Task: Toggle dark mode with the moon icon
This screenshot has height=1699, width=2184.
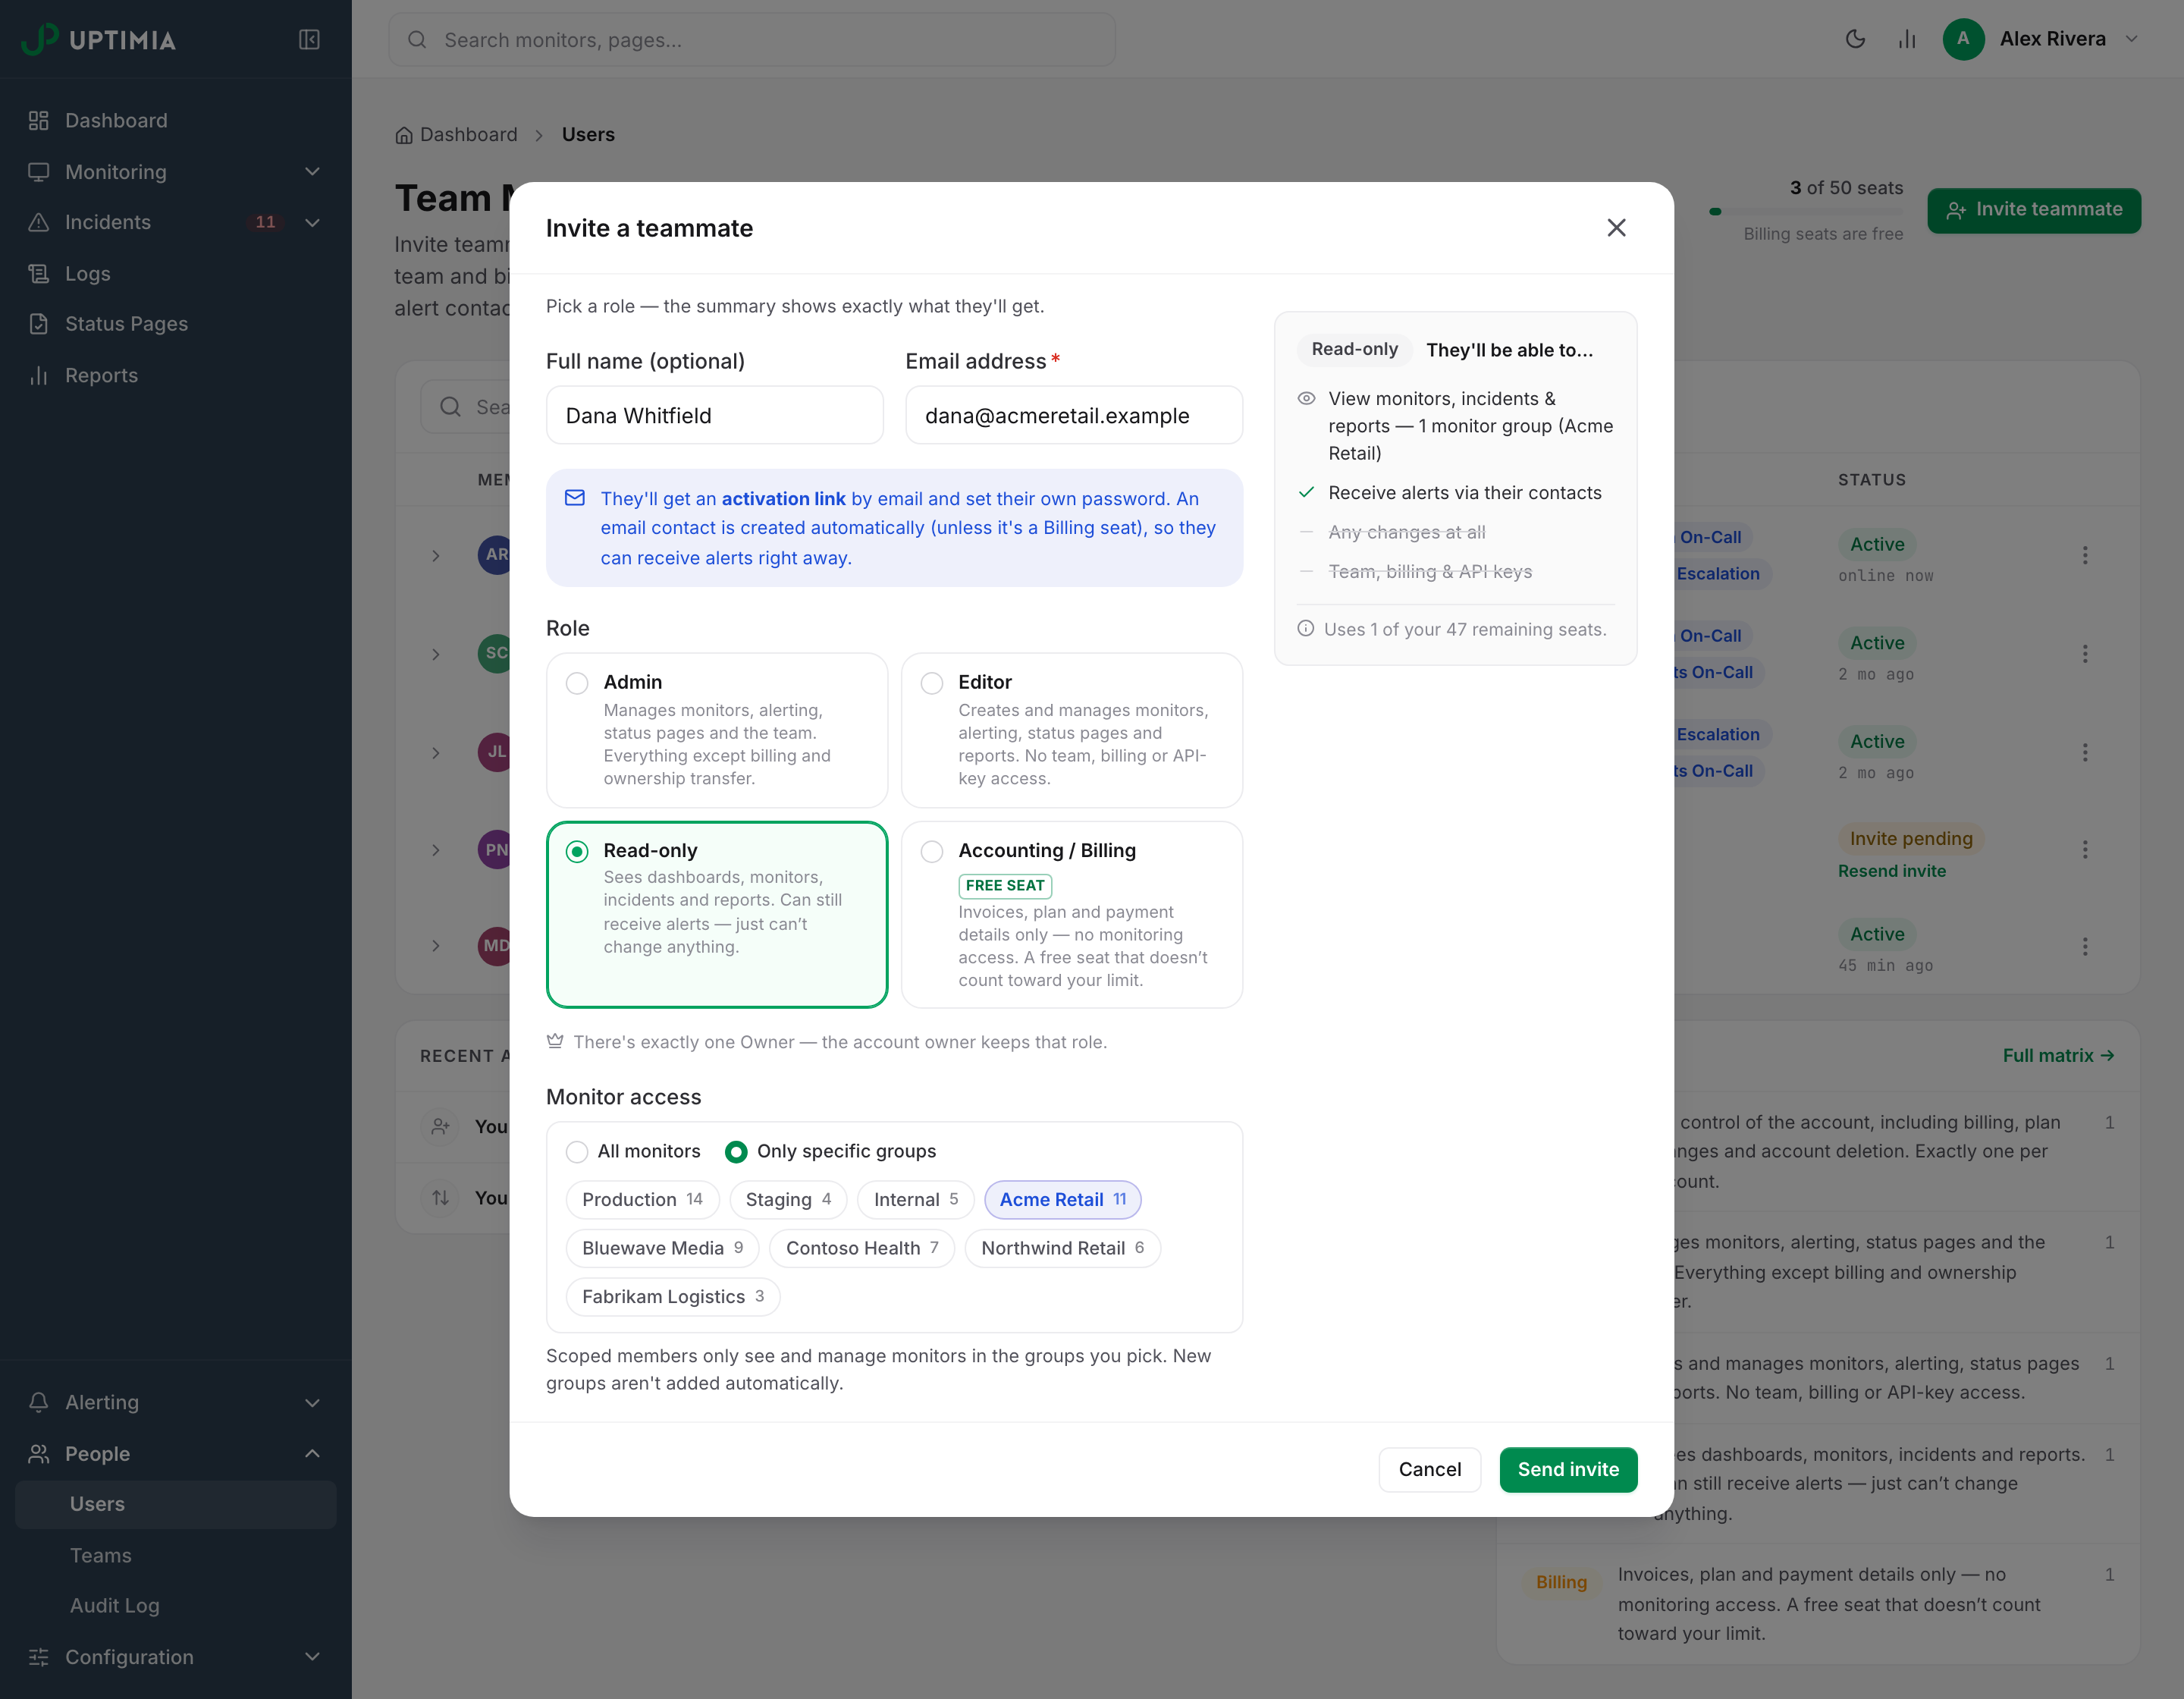Action: coord(1855,39)
